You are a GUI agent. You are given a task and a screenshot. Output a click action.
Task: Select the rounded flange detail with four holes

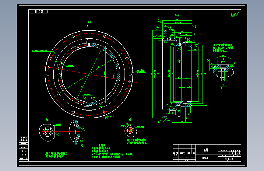pos(47,132)
